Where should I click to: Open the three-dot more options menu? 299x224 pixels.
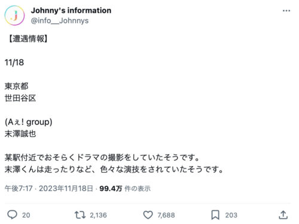click(286, 11)
